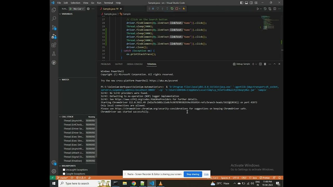Viewport: 333px width, 187px height.
Task: Collapse the BREAKPOINTS section
Action: pyautogui.click(x=78, y=166)
